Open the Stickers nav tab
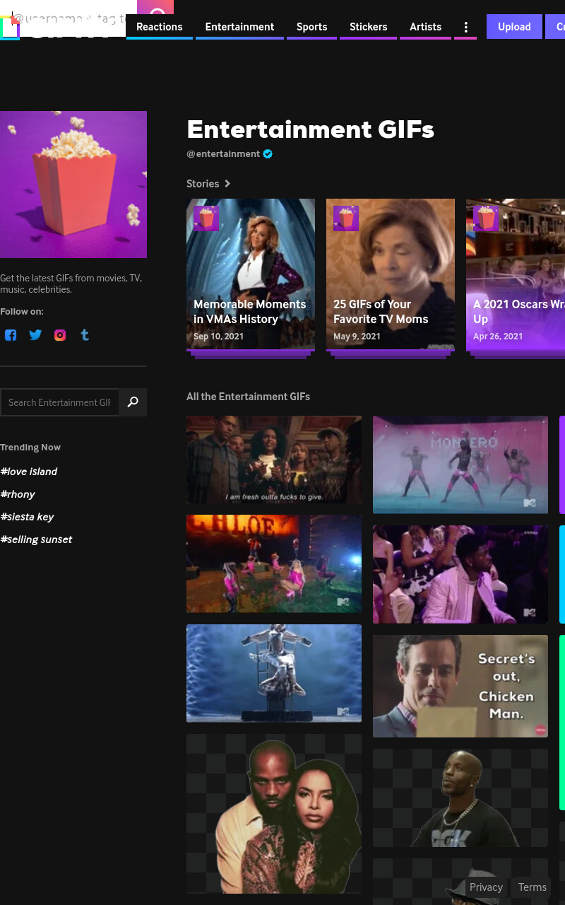The width and height of the screenshot is (565, 905). click(x=369, y=27)
